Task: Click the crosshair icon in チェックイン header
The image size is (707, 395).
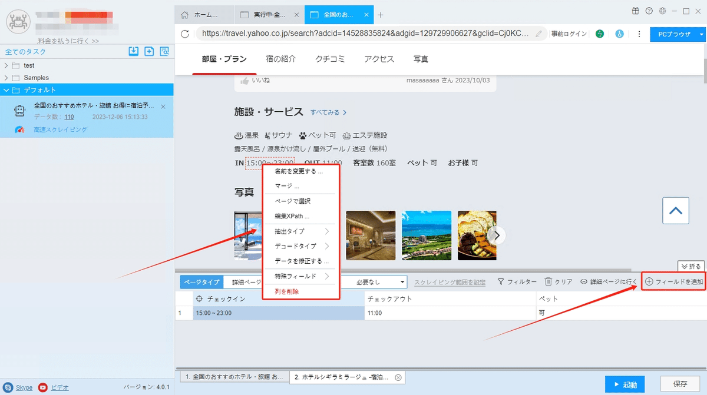Action: pyautogui.click(x=199, y=298)
